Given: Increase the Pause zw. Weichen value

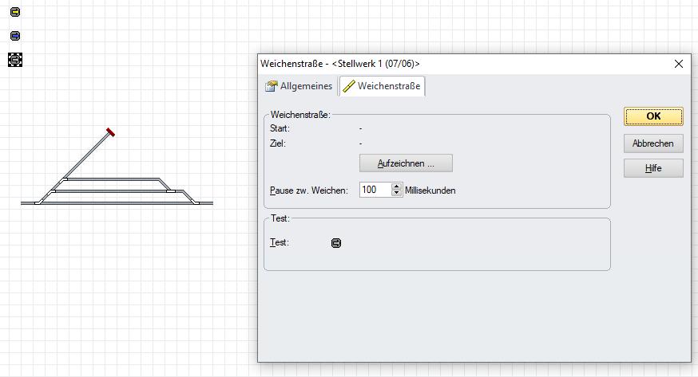Looking at the screenshot, I should point(397,187).
